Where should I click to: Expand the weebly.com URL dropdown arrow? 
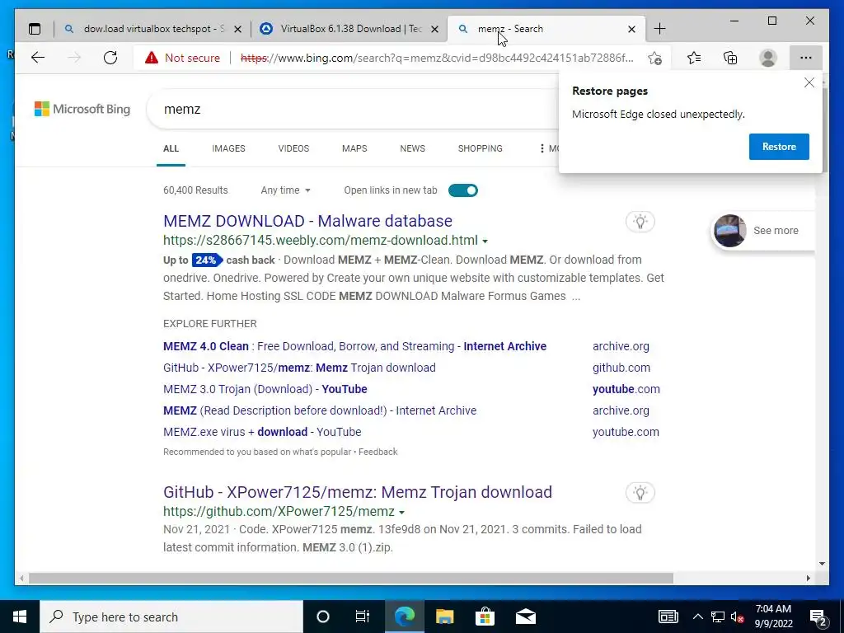(x=485, y=241)
